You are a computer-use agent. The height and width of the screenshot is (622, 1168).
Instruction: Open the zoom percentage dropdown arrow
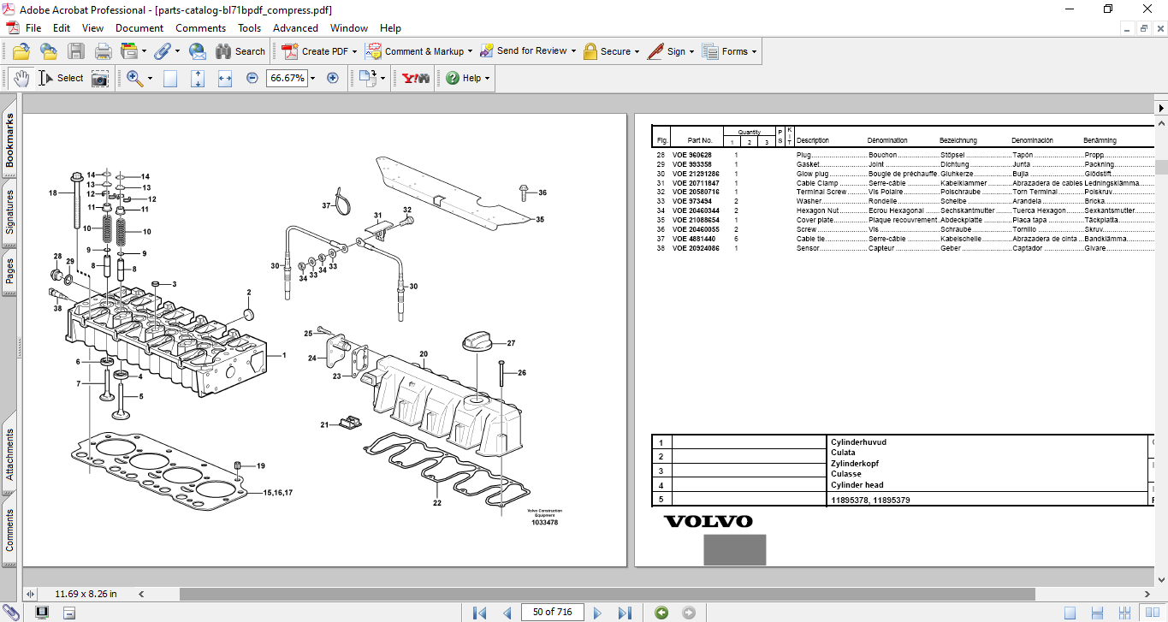click(312, 78)
